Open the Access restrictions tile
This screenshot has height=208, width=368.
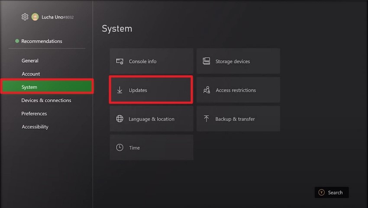coord(238,90)
